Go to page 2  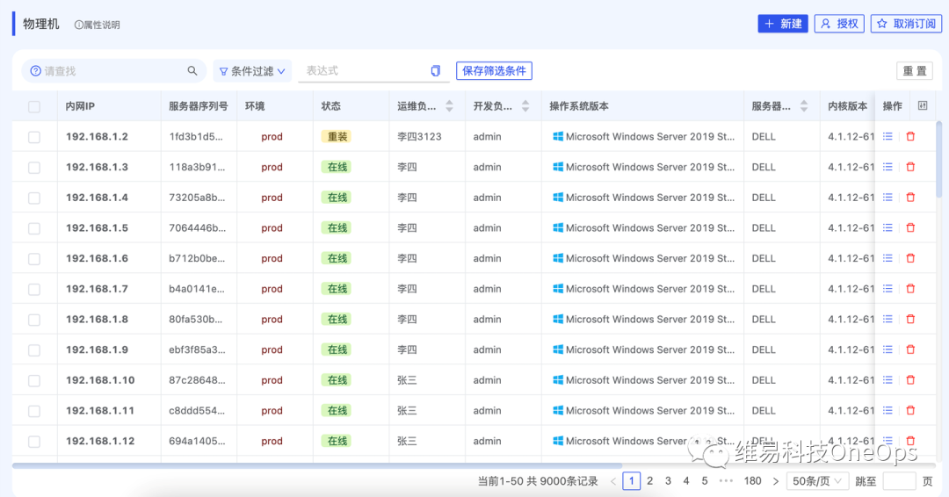(649, 481)
